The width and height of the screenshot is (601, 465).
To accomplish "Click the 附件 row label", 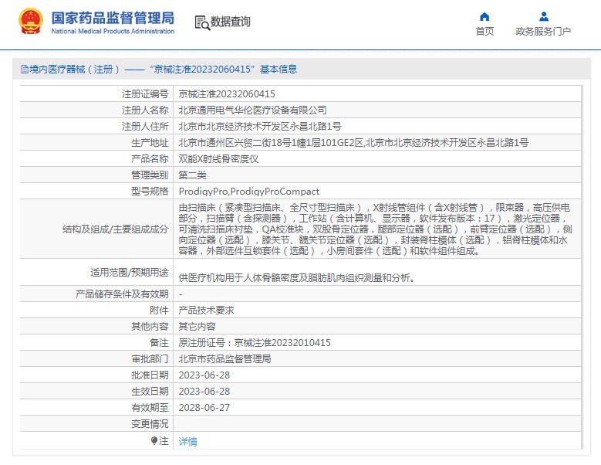I will pos(159,310).
